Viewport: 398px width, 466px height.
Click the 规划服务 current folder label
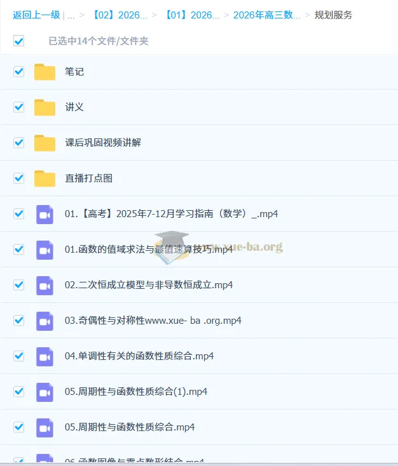[x=333, y=15]
